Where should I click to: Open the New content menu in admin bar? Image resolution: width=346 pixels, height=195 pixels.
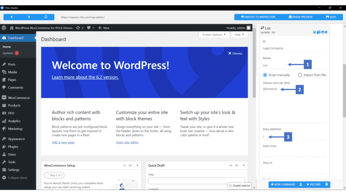[x=104, y=28]
